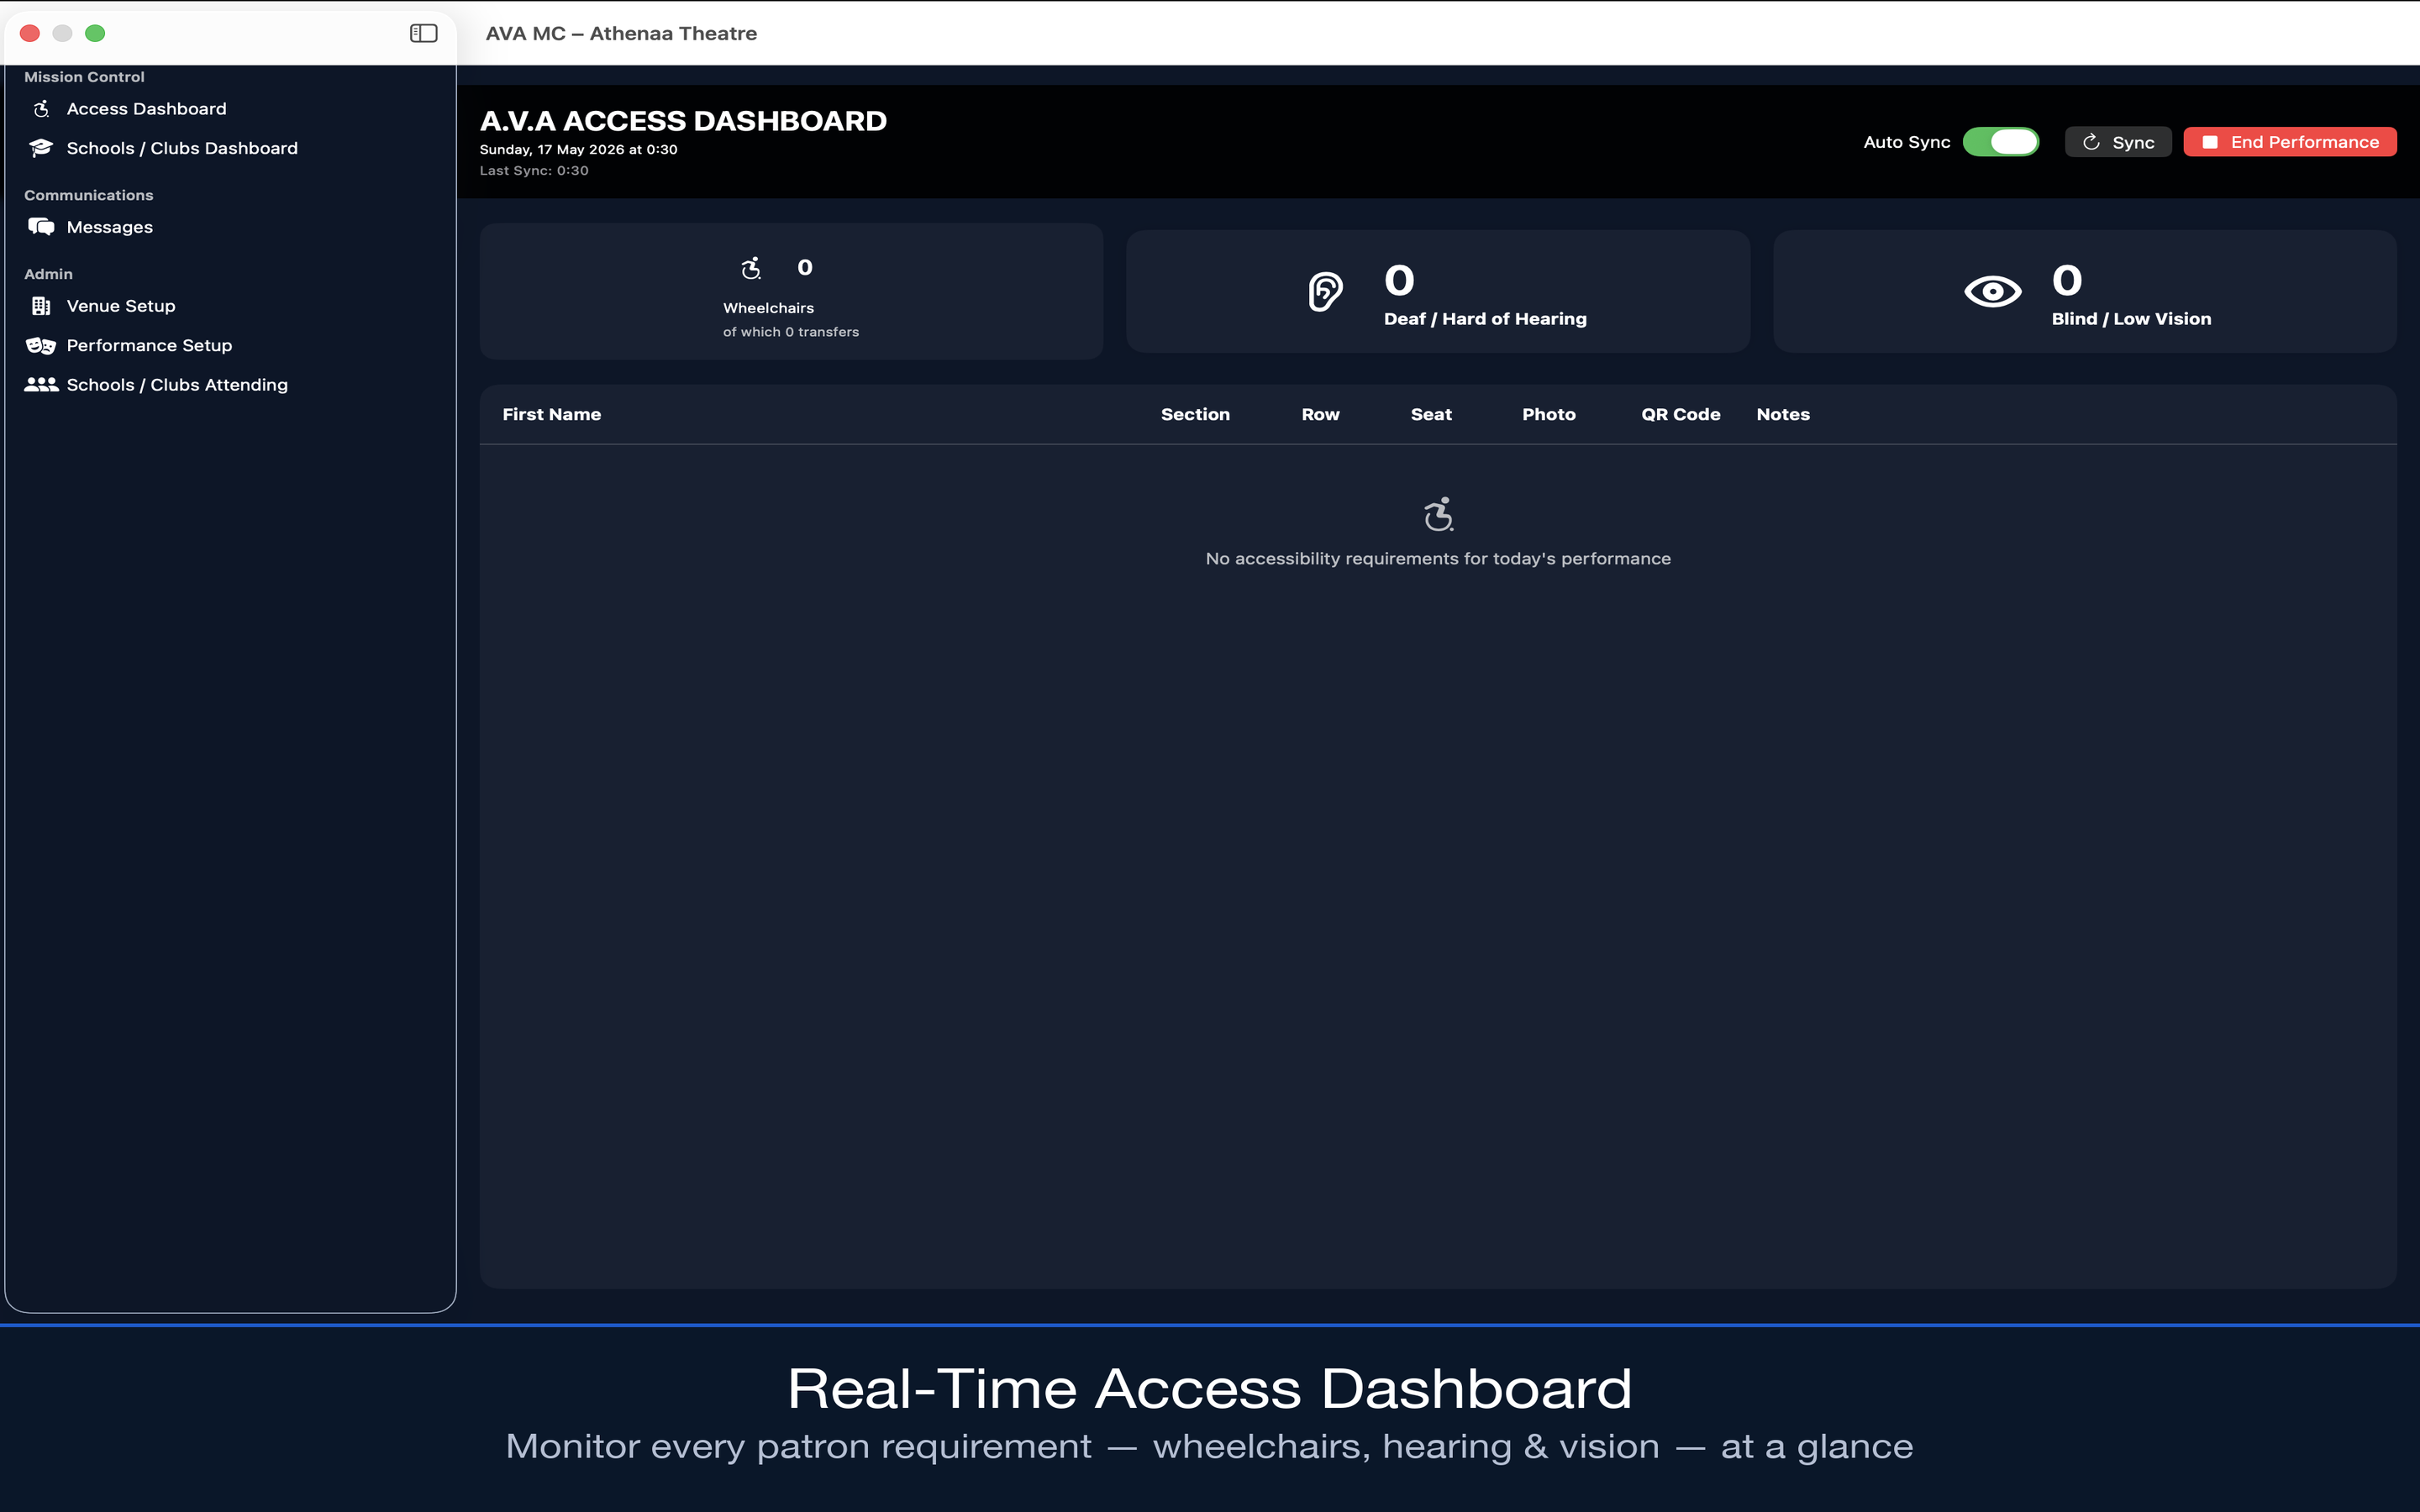
Task: Click the ear icon on the Deaf / Hard of Hearing card
Action: 1325,292
